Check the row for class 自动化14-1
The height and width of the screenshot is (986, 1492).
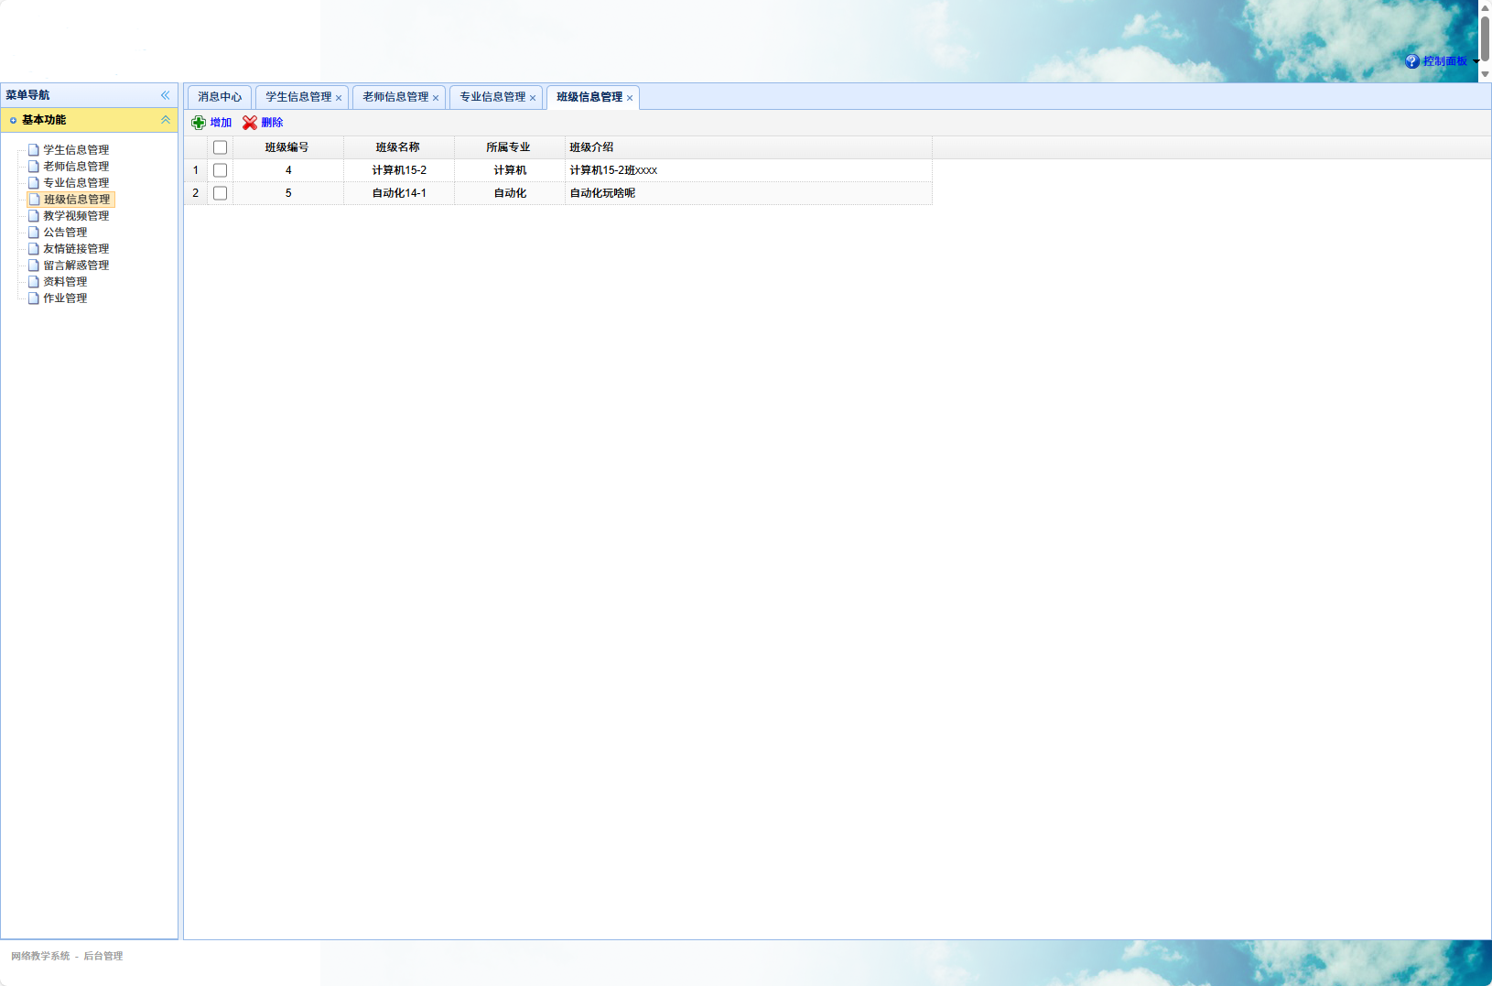[x=220, y=193]
